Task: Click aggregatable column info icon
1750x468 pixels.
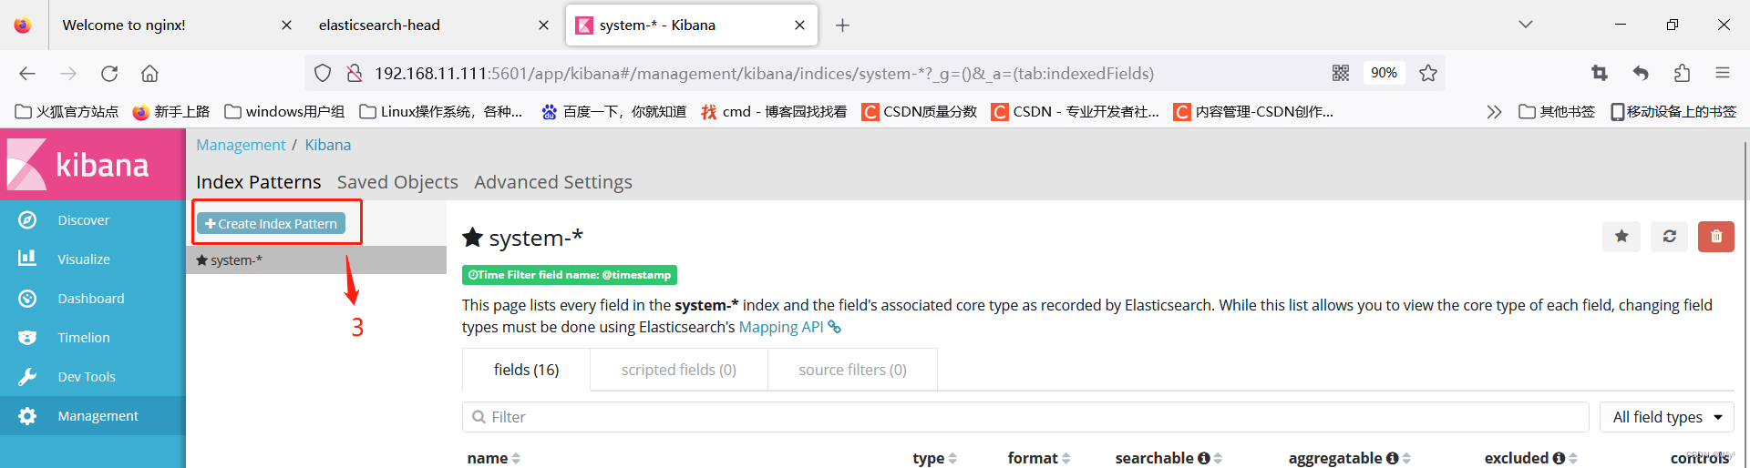Action: 1393,458
